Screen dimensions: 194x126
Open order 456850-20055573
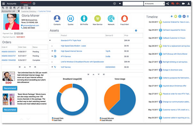click(x=9, y=52)
